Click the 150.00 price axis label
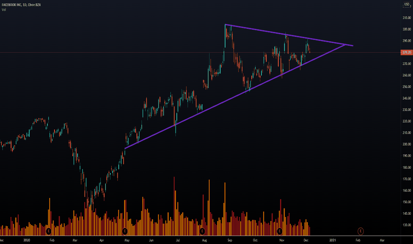 [407, 202]
